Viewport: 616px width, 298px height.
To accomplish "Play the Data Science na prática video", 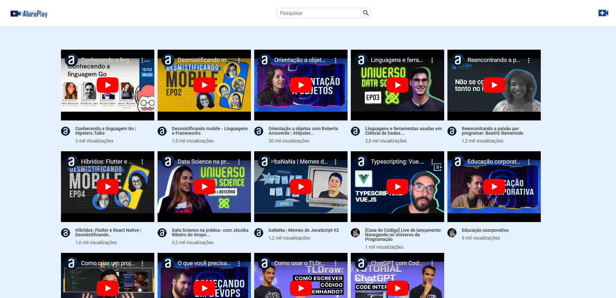I will click(x=204, y=187).
